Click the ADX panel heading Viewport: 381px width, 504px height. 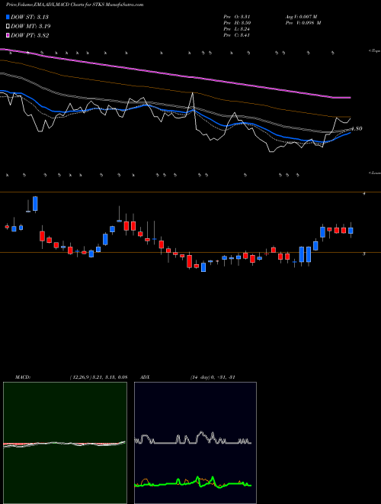[146, 377]
